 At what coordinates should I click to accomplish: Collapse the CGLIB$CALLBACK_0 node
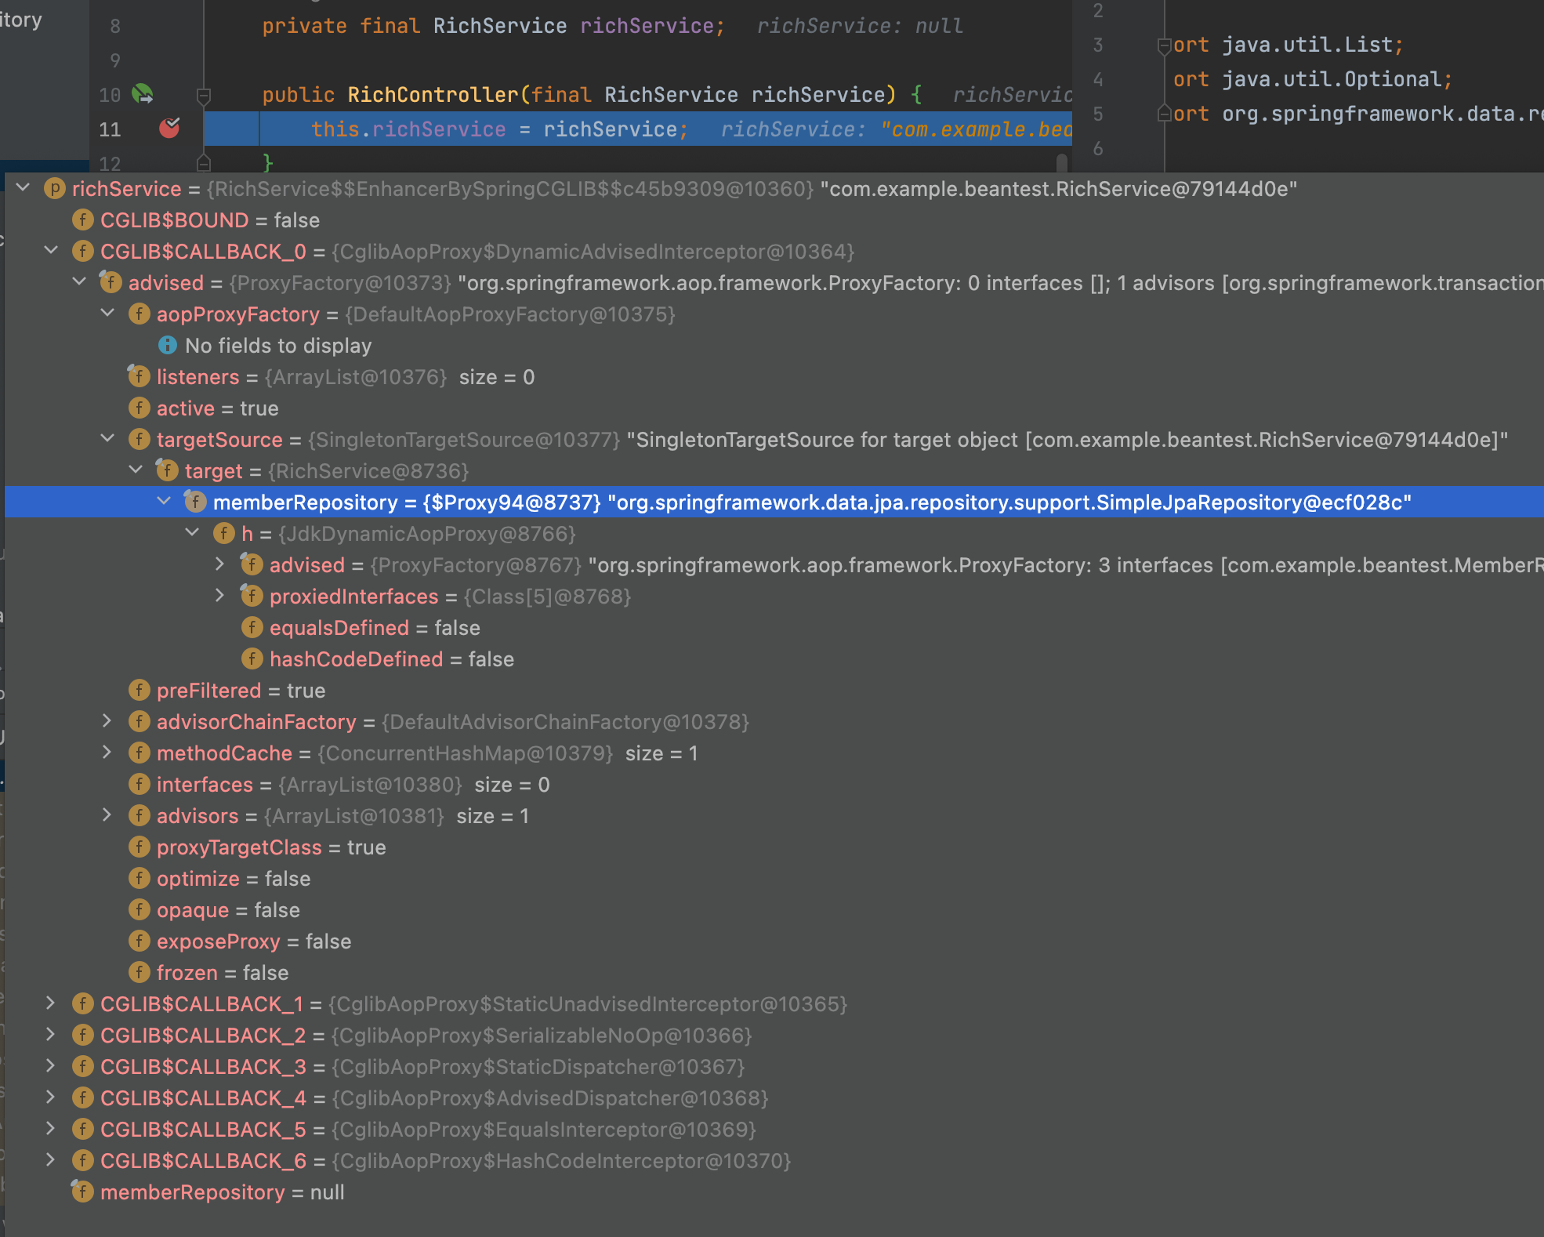[x=52, y=251]
